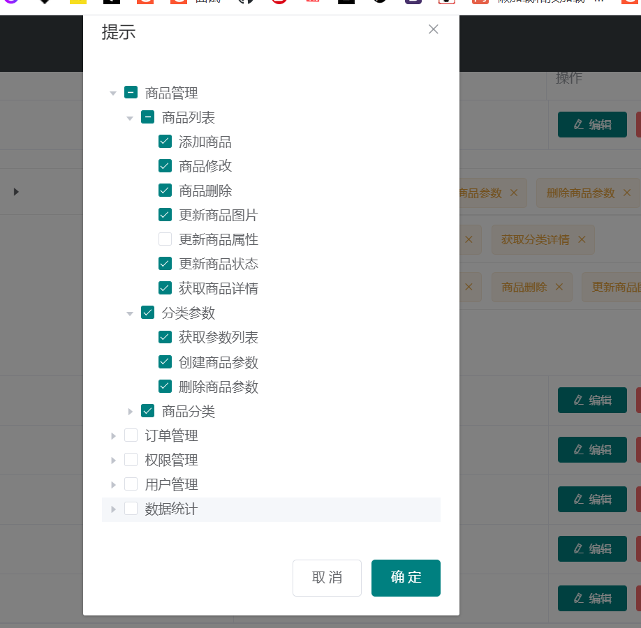Screen dimensions: 641x628
Task: Check the 数据统计 checkbox
Action: point(131,509)
